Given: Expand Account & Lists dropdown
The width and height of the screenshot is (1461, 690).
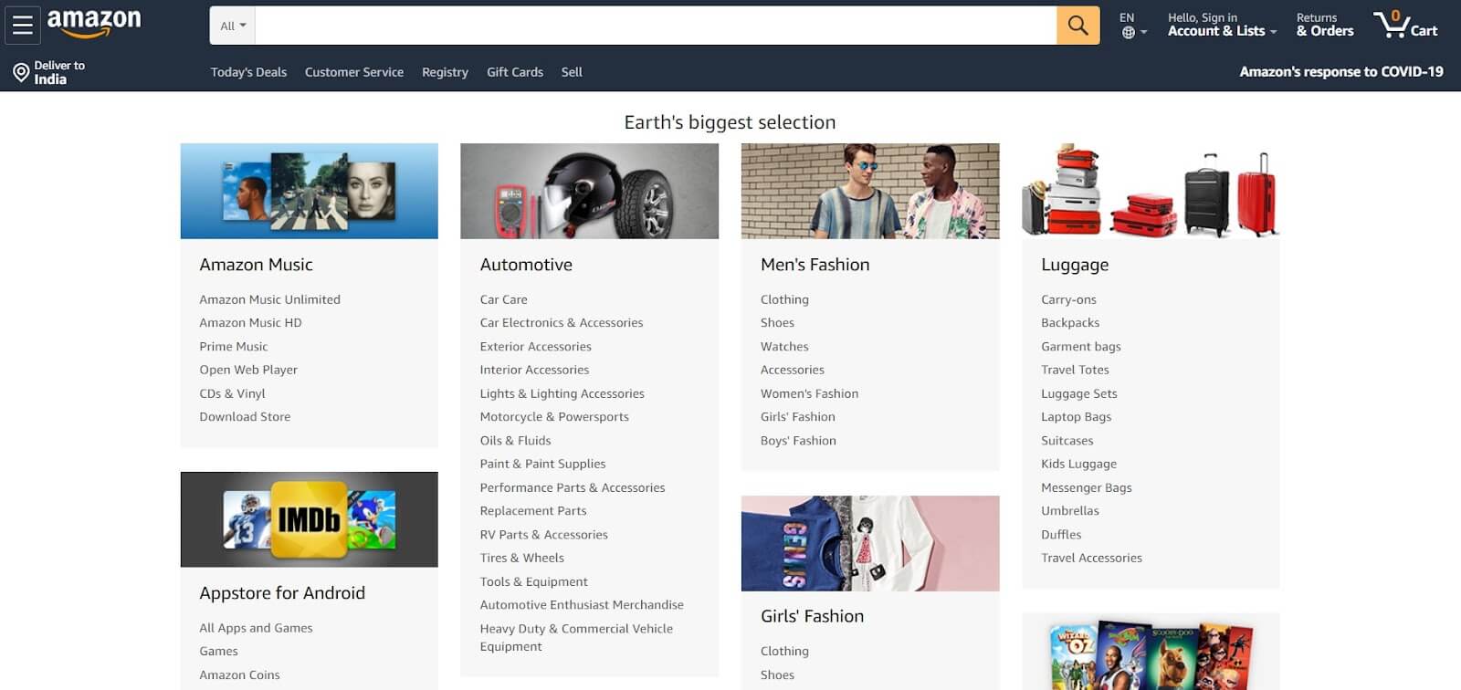Looking at the screenshot, I should pos(1222,25).
